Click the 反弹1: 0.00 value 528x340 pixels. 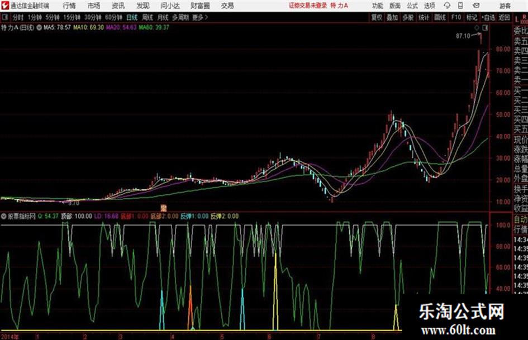194,216
